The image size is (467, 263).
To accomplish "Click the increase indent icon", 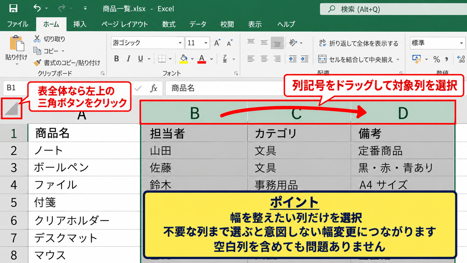I will pos(304,59).
